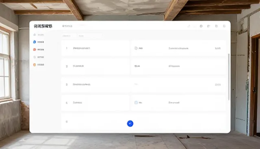The width and height of the screenshot is (260, 149).
Task: Click the dark ring icon in top toolbar
Action: [201, 26]
